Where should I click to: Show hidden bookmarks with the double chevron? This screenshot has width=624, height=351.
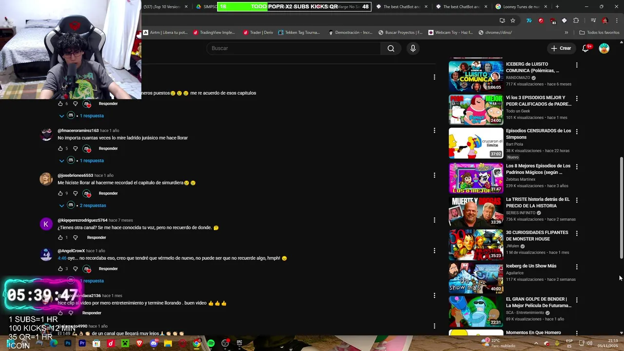coord(566,33)
